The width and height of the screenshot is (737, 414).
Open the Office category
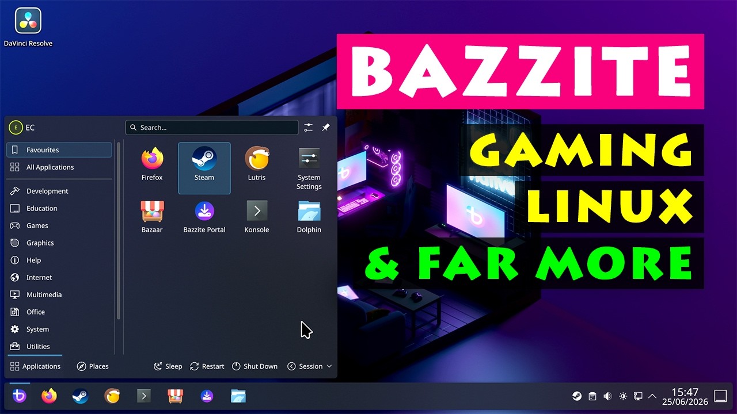pyautogui.click(x=59, y=312)
